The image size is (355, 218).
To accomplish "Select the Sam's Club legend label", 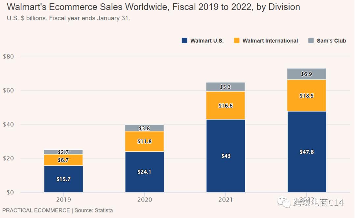I will [331, 41].
